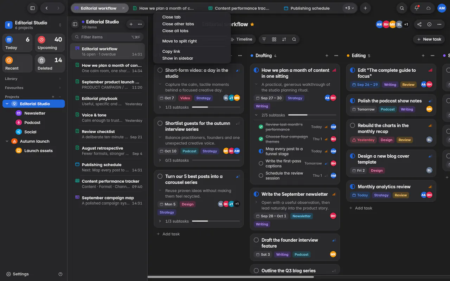The image size is (450, 281).
Task: Toggle status of Draft the founder interview feature
Action: [x=256, y=240]
